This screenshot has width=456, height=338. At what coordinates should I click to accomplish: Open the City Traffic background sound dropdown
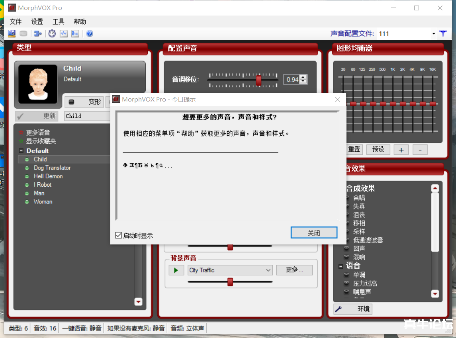pyautogui.click(x=267, y=270)
